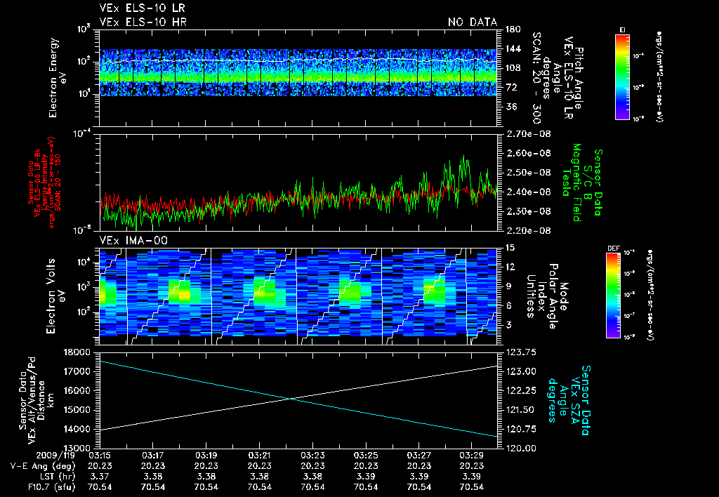Click where altitude and SZA lines cross
The height and width of the screenshot is (497, 719).
click(x=291, y=399)
